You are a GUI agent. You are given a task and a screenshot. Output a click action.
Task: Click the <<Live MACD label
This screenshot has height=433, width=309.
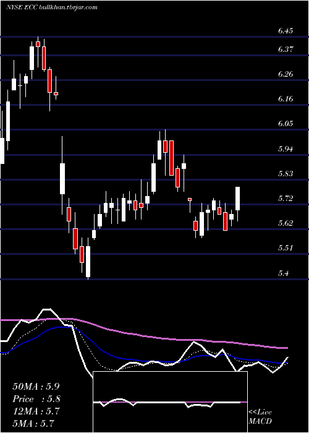tap(260, 417)
